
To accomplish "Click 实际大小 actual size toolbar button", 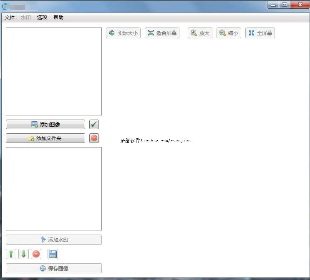I will 123,33.
